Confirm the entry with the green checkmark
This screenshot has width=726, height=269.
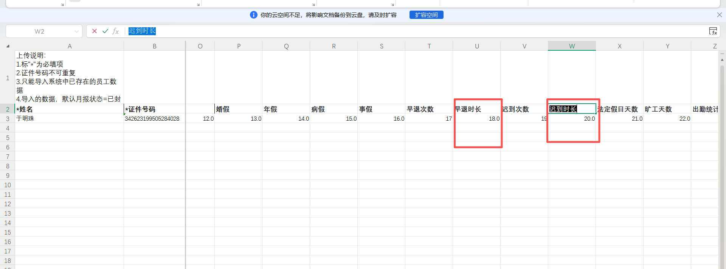point(105,31)
